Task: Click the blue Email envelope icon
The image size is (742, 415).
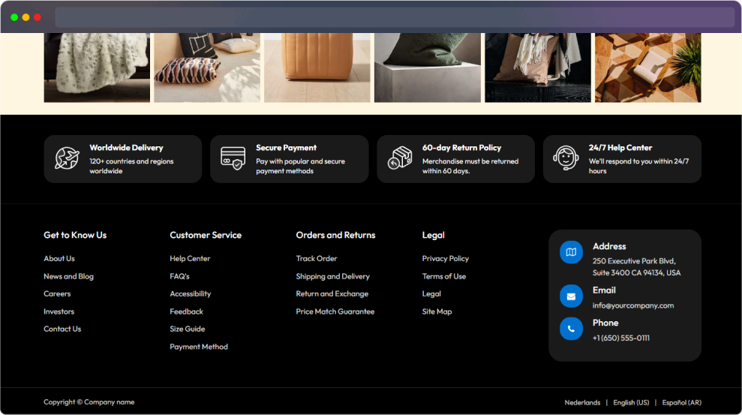Action: tap(571, 296)
